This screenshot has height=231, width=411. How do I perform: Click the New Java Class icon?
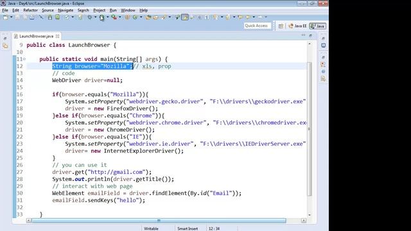coord(135,17)
